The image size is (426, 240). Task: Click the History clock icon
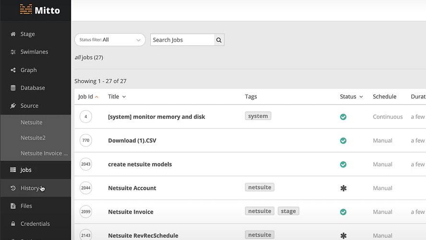(x=13, y=188)
